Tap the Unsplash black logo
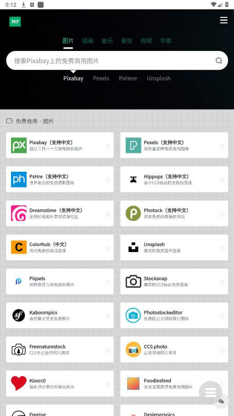 click(x=134, y=247)
